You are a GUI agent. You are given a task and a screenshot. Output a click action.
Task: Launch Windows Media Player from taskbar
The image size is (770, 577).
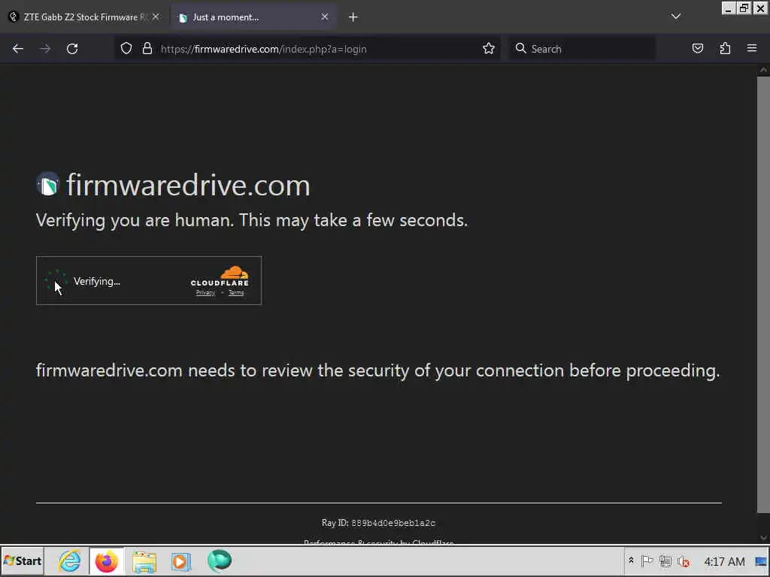pyautogui.click(x=181, y=561)
